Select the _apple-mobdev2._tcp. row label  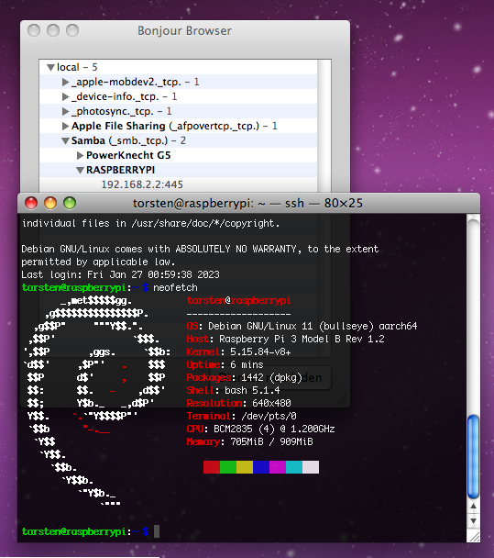click(x=135, y=83)
